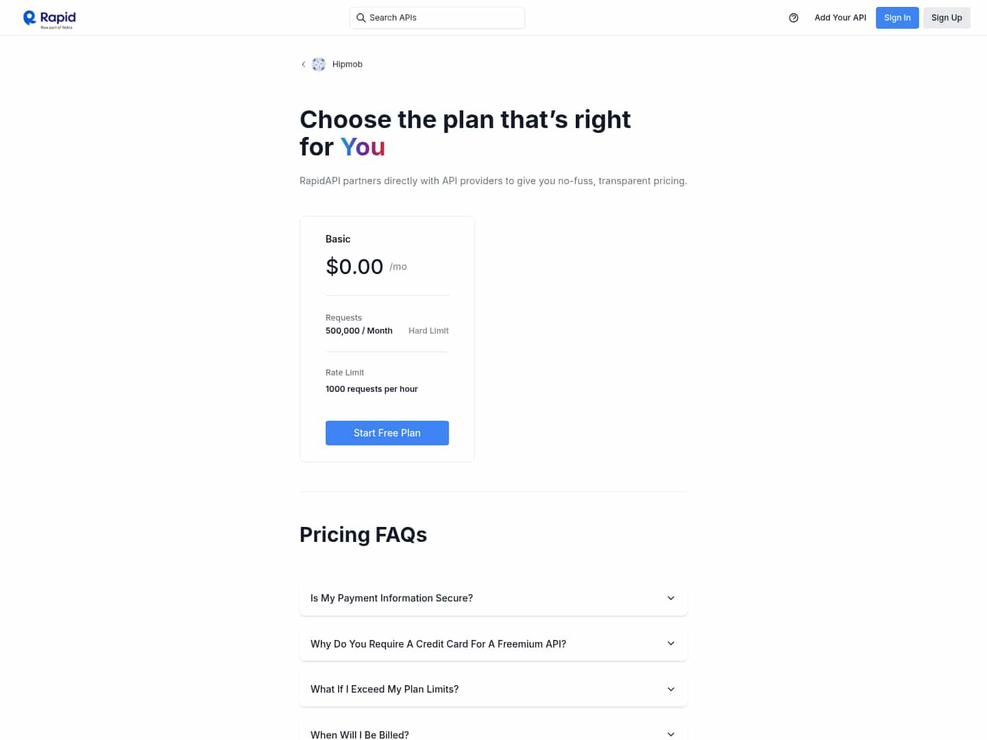Screen dimensions: 987x740
Task: Expand the "Why Do You Require A Credit Card" question
Action: (438, 644)
